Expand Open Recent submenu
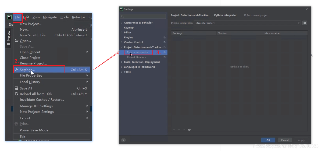Screen dimensions: 321x151 52,52
